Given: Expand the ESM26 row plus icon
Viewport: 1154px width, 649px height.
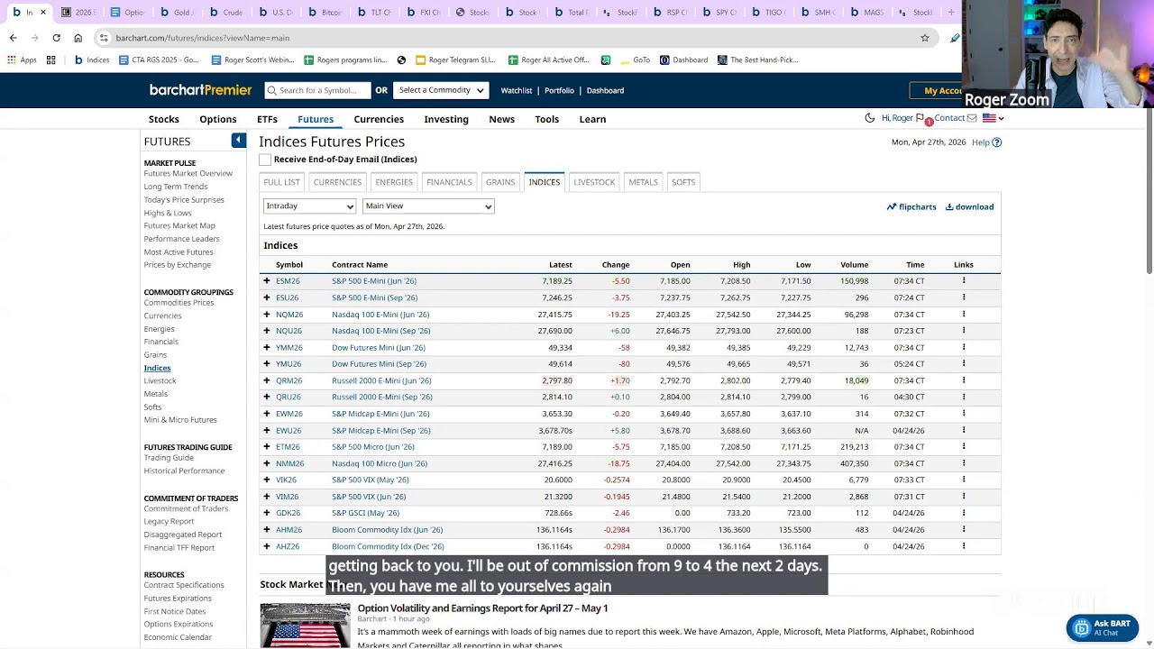Looking at the screenshot, I should click(x=266, y=281).
